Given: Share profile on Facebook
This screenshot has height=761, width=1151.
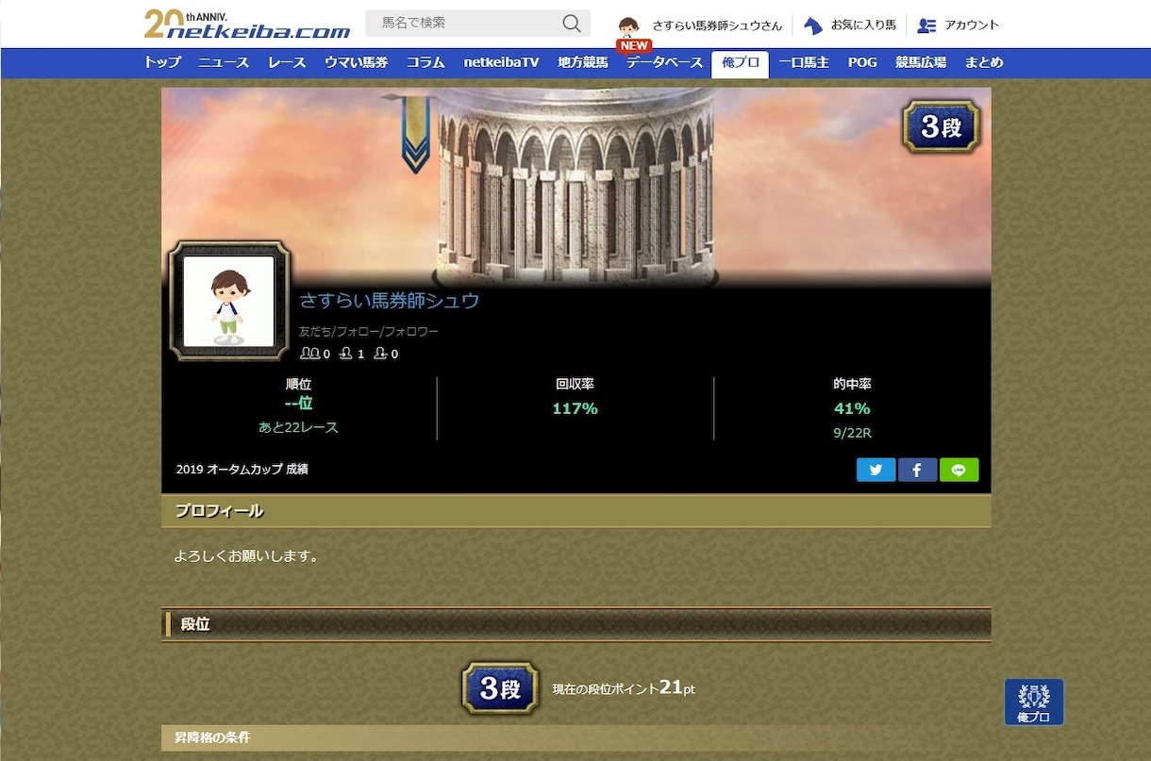Looking at the screenshot, I should tap(917, 470).
